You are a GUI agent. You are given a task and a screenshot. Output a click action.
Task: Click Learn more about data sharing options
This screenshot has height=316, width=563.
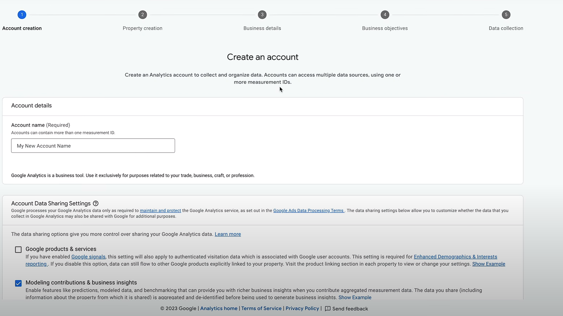pyautogui.click(x=228, y=234)
